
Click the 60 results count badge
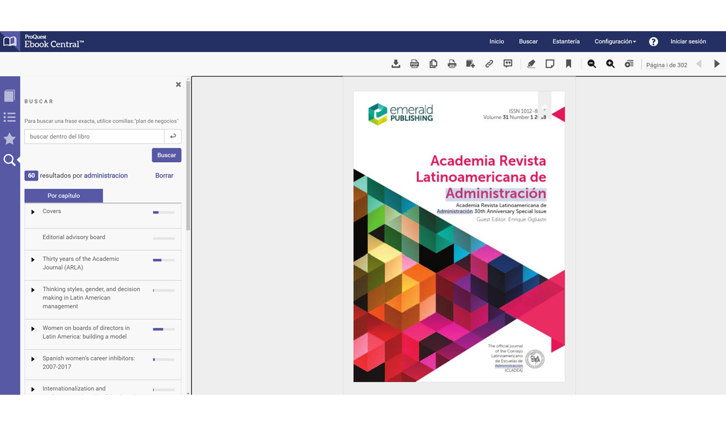click(31, 175)
